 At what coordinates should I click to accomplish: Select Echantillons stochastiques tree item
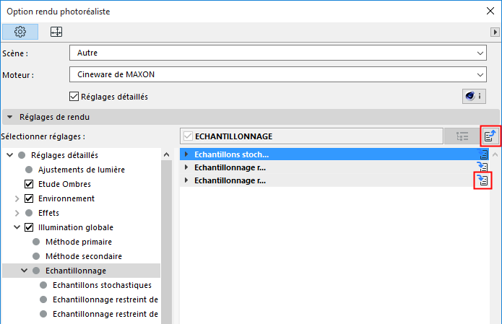tap(102, 285)
